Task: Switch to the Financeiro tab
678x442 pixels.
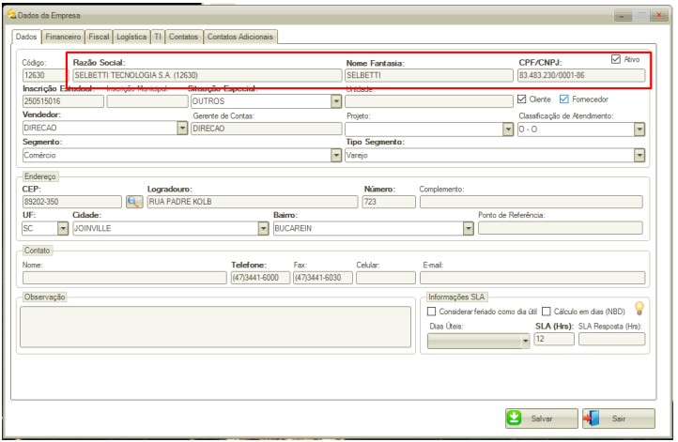Action: coord(63,37)
